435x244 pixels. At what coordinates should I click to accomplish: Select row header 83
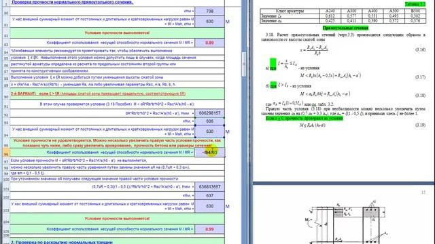[6, 43]
